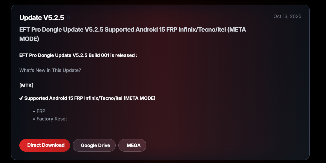The width and height of the screenshot is (326, 163).
Task: Click the bullet dot before Factory Reset
Action: click(34, 119)
